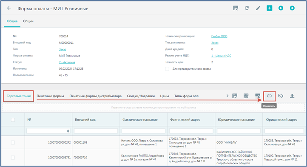Screen dimensions: 307x167
Task: Click the number value 700014
Action: 63,36
